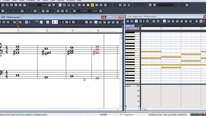This screenshot has width=206, height=116.
Task: Select the red whole note in bass staff
Action: tap(97, 78)
